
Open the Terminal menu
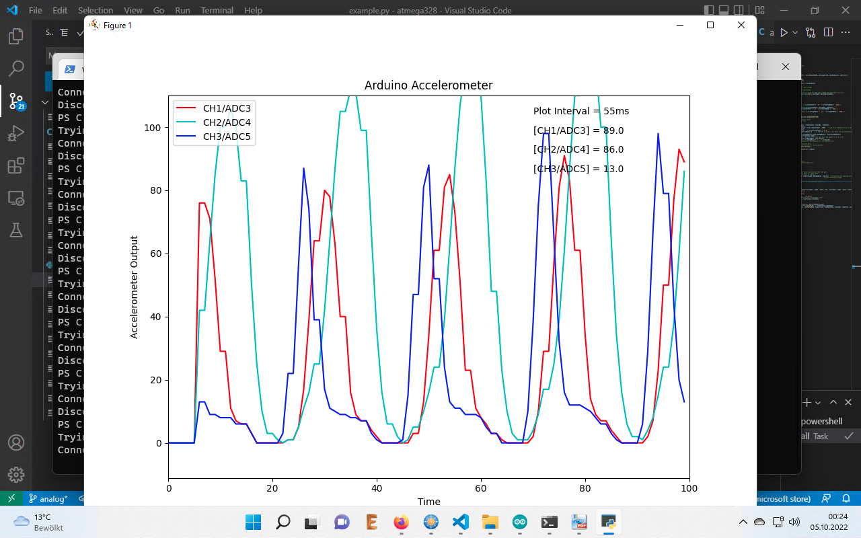point(217,11)
